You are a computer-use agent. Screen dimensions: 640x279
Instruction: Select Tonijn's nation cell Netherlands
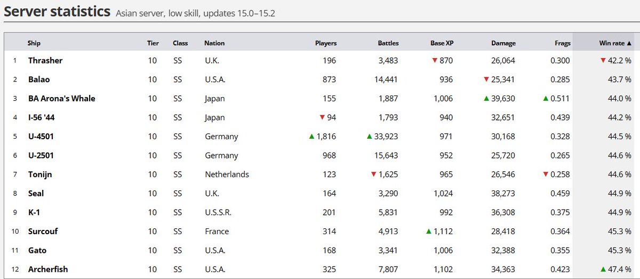point(227,174)
